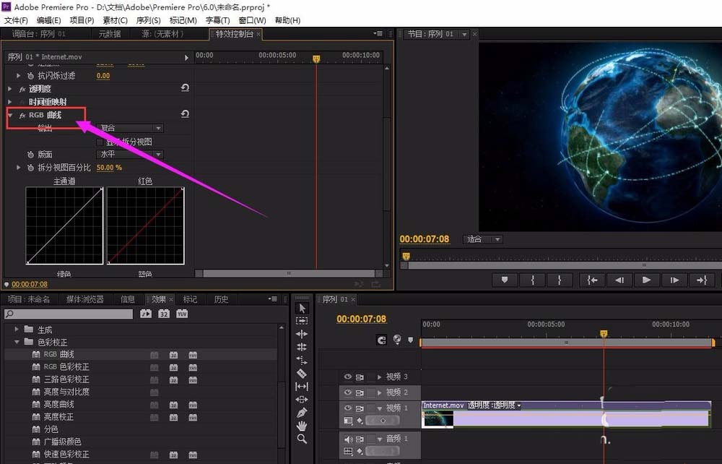Play the program monitor
Image resolution: width=722 pixels, height=464 pixels.
click(646, 280)
